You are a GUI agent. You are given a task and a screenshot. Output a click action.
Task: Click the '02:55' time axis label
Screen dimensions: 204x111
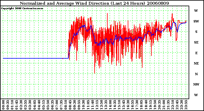[x=25, y=105]
